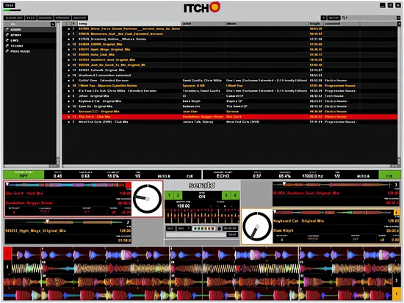The width and height of the screenshot is (404, 303).
Task: Toggle the left effects AUTO button
Action: click(x=164, y=176)
